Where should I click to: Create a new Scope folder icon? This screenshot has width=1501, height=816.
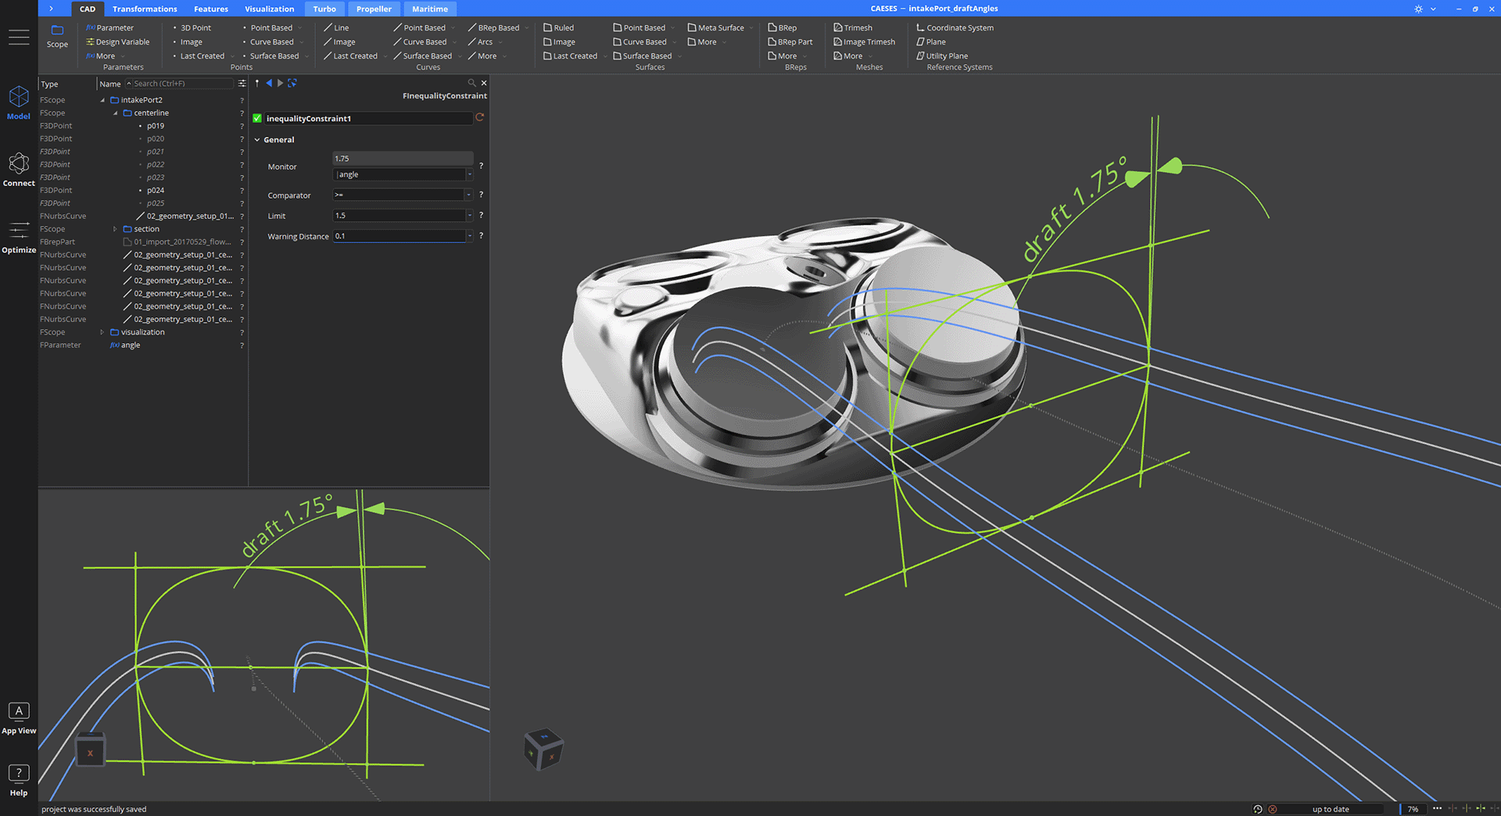57,30
